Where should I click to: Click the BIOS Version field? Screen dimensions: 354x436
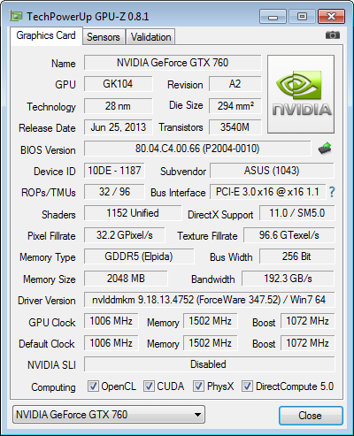pyautogui.click(x=197, y=149)
